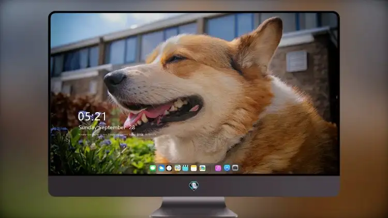Open the Photos gallery icon in dock
Screen dimensions: 388x218
[202, 168]
